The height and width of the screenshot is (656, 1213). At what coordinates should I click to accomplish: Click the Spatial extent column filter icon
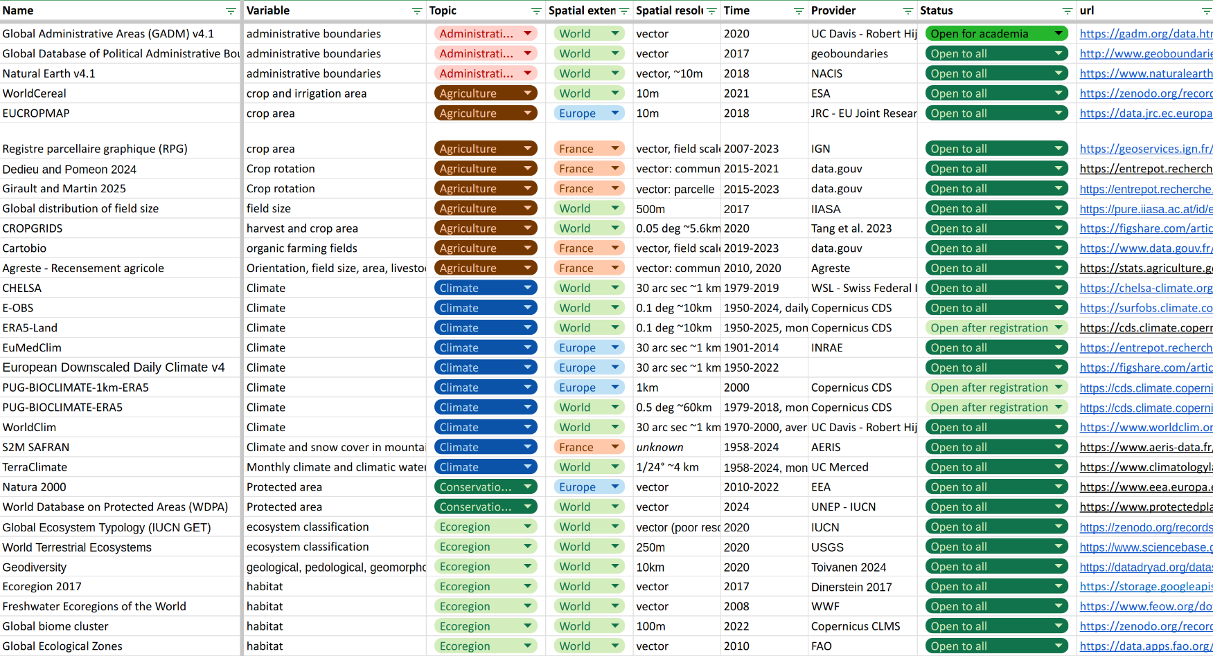pyautogui.click(x=623, y=11)
